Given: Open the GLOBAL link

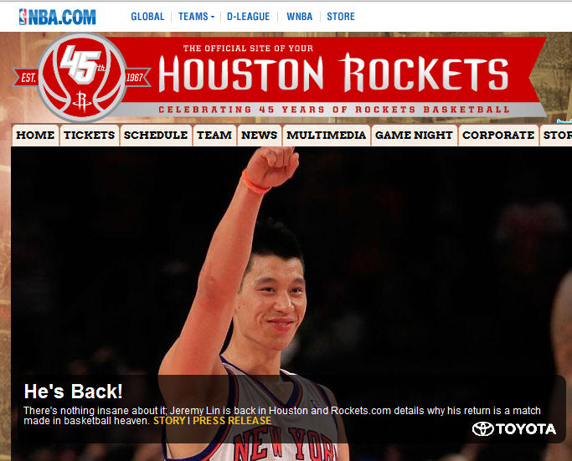Looking at the screenshot, I should (x=147, y=17).
